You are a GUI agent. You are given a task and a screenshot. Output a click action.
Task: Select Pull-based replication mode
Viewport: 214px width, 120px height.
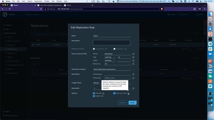(114, 49)
